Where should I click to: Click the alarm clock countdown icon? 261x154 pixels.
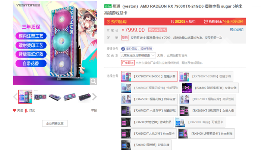click(206, 22)
